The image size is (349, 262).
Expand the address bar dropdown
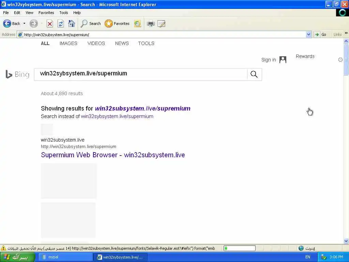tap(308, 34)
